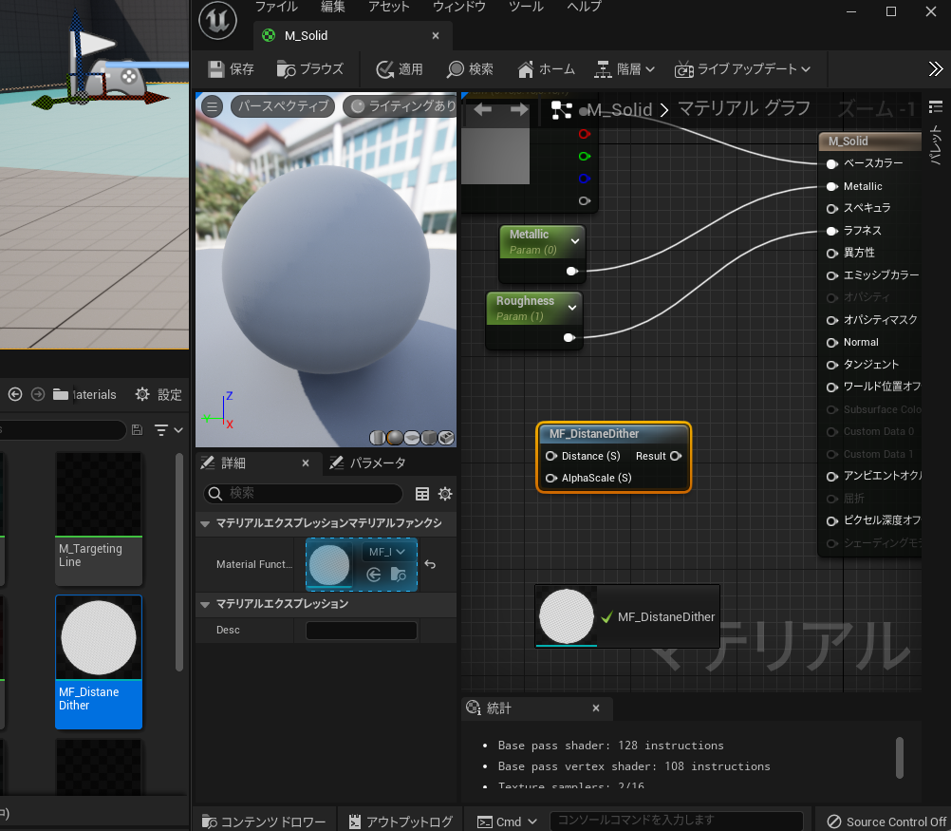Open the アウトプットログ output log

click(x=401, y=822)
